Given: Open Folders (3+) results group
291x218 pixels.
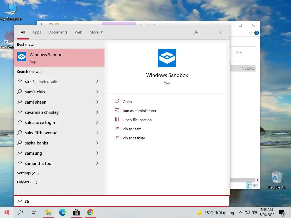Looking at the screenshot, I should (27, 182).
